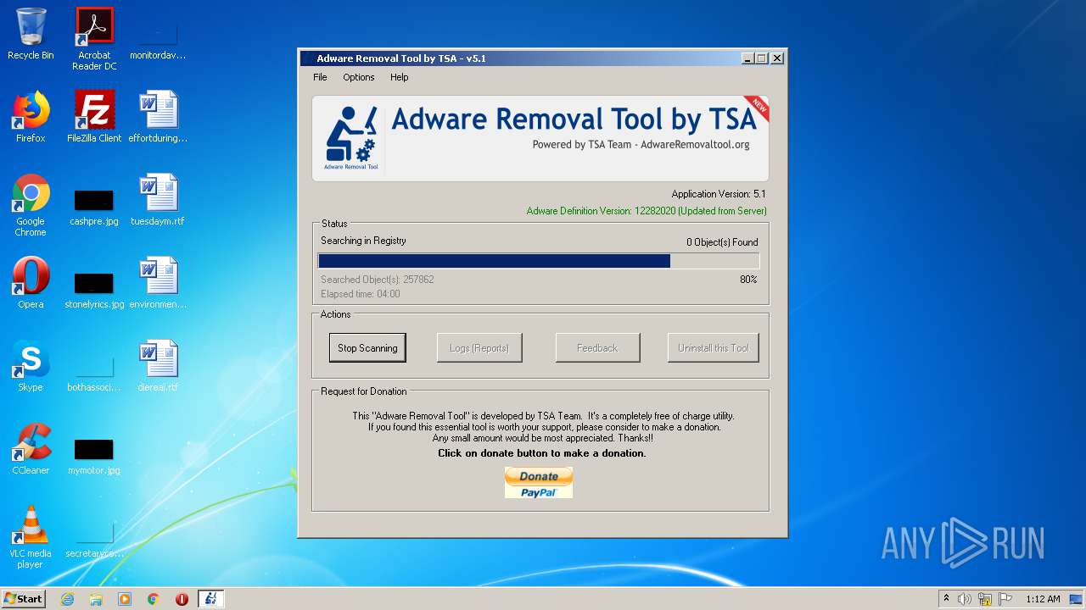Screen dimensions: 1086x610
Task: Close the Adware Removal Tool window
Action: [777, 58]
